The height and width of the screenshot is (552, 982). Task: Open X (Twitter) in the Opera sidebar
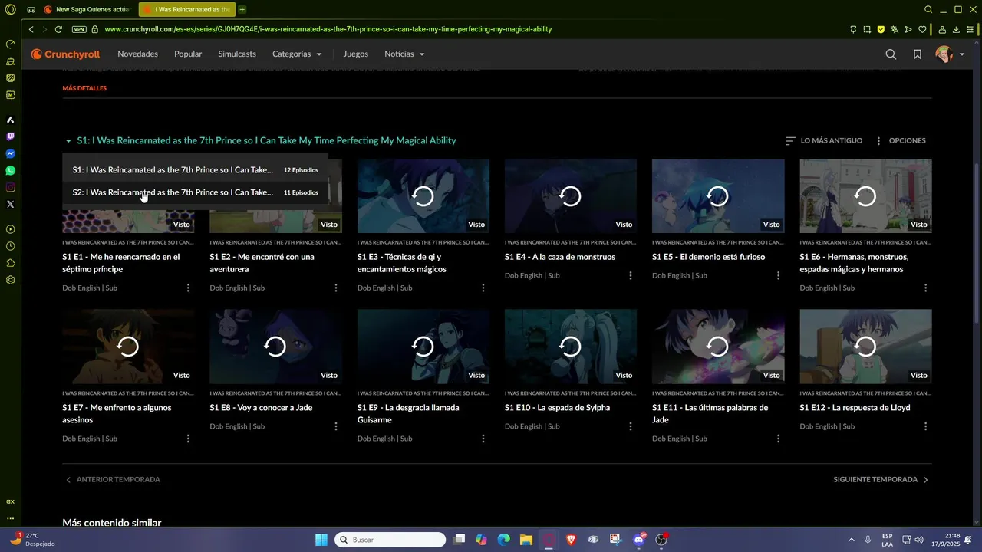point(10,204)
